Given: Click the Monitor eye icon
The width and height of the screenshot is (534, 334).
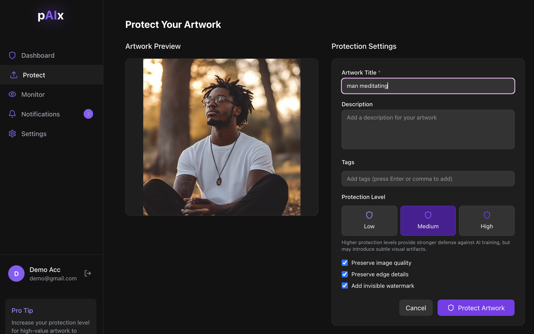Looking at the screenshot, I should click(x=12, y=94).
